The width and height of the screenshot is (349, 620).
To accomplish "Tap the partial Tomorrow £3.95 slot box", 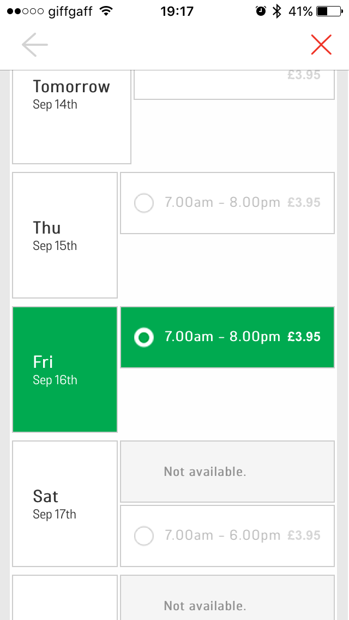I will [x=234, y=85].
